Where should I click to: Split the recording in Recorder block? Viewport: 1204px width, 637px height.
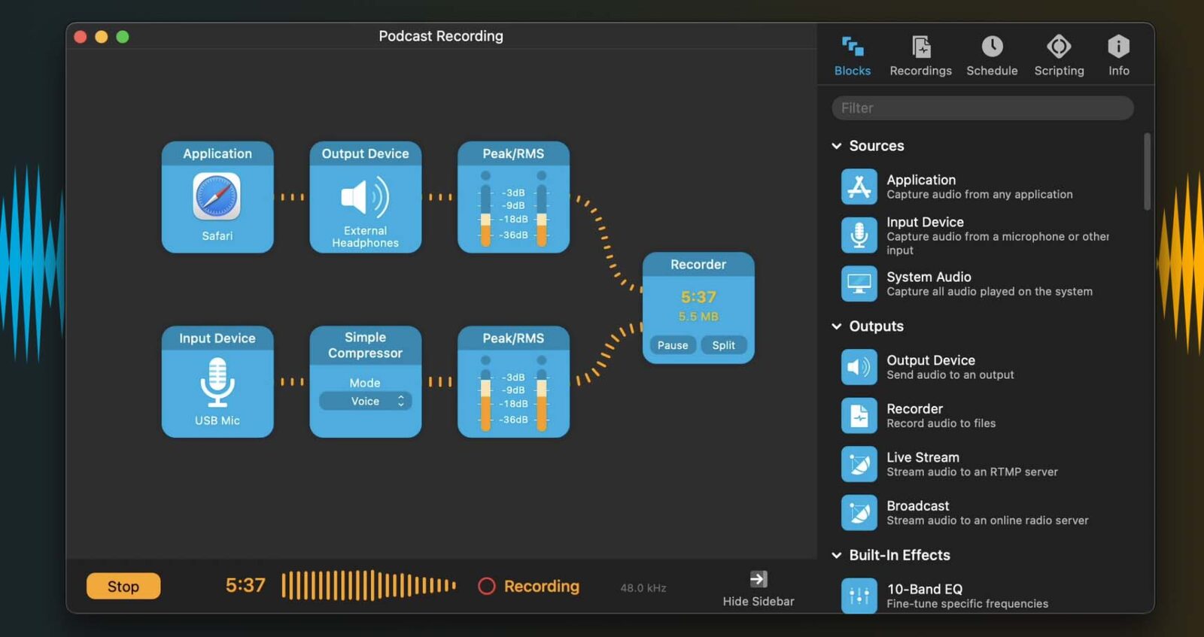tap(723, 345)
